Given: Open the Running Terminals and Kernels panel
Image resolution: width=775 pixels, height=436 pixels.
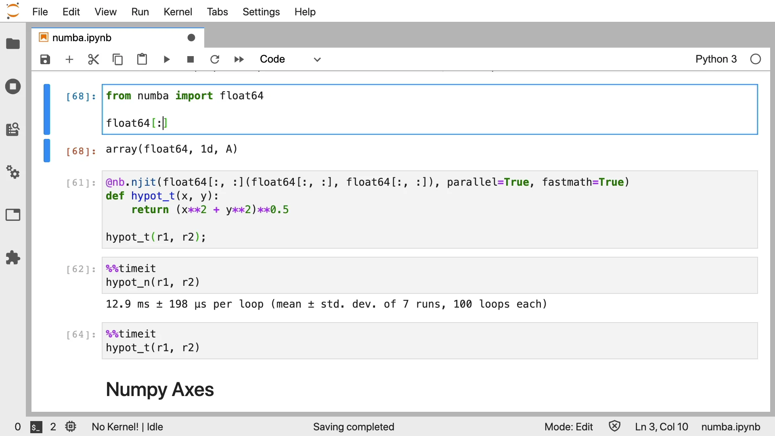Looking at the screenshot, I should click(x=13, y=86).
